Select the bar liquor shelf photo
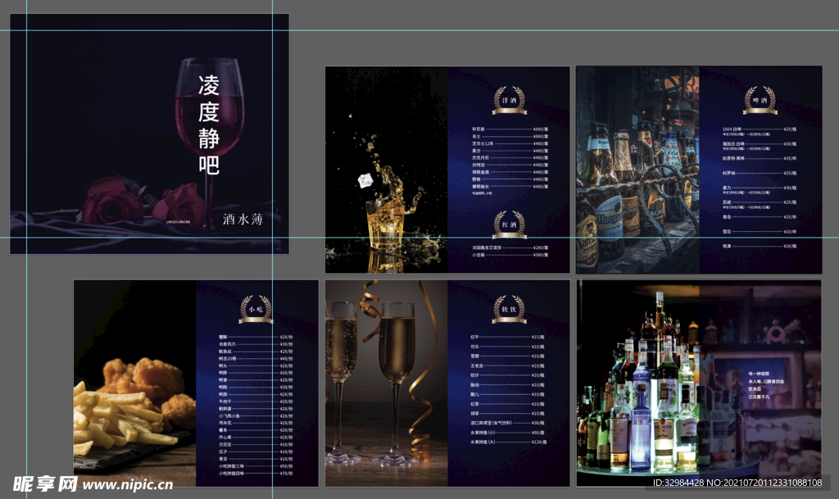839x499 pixels. (698, 383)
